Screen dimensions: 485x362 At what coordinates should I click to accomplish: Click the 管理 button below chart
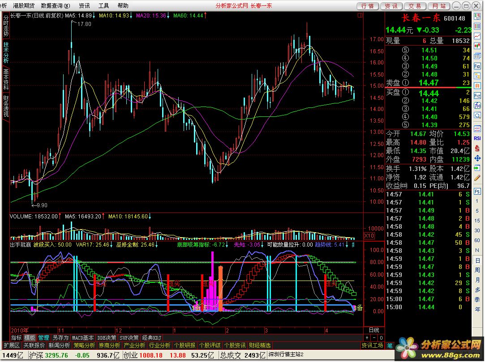coord(43,337)
